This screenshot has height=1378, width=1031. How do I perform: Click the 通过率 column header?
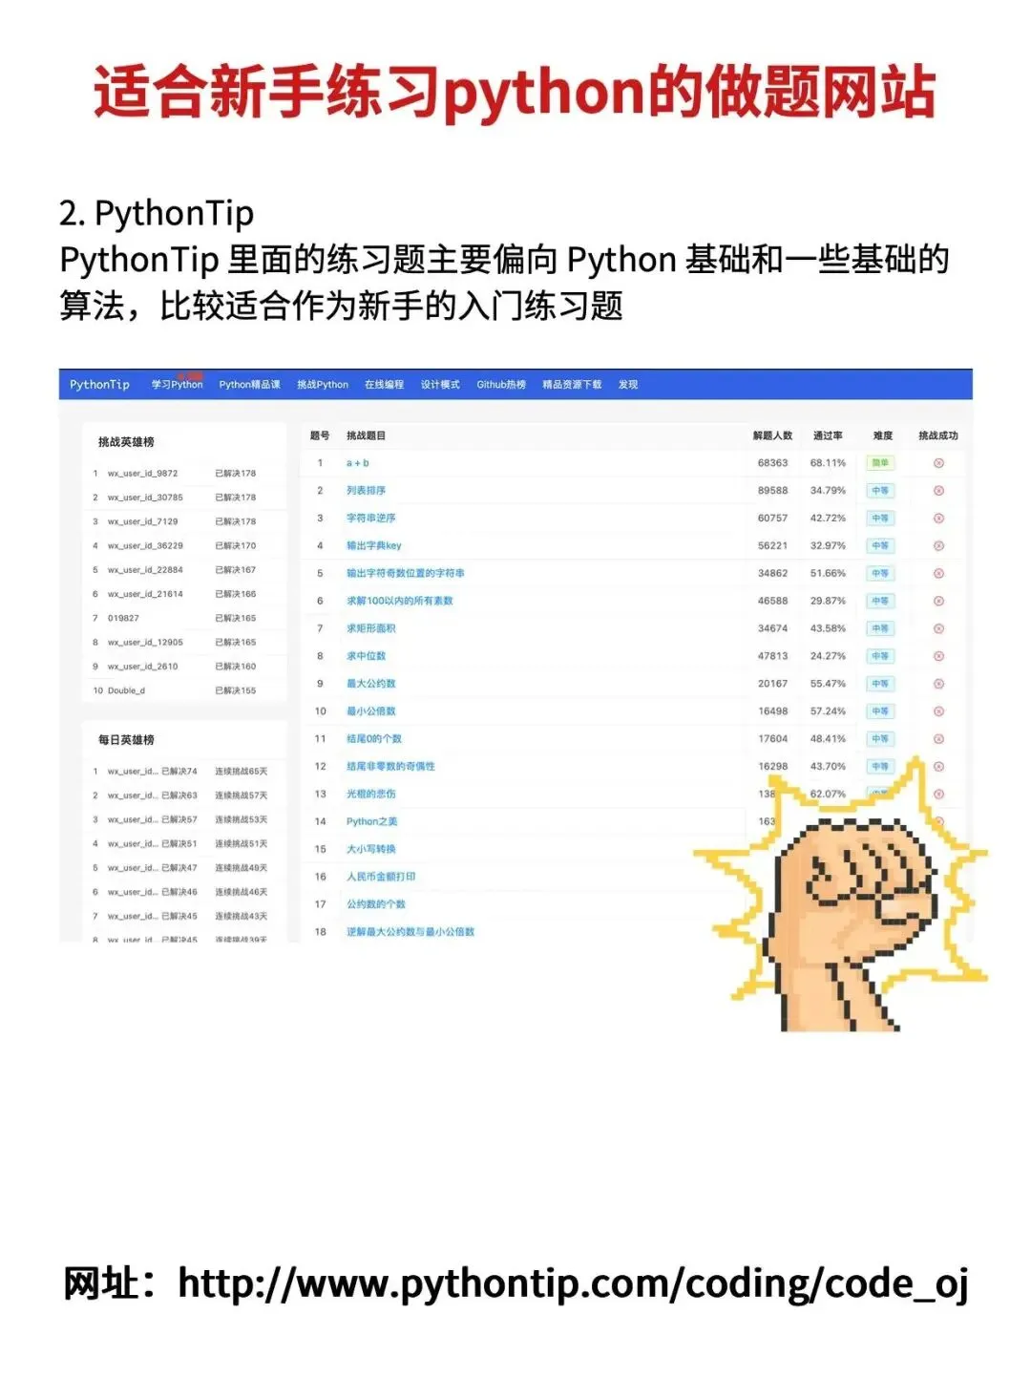click(828, 436)
